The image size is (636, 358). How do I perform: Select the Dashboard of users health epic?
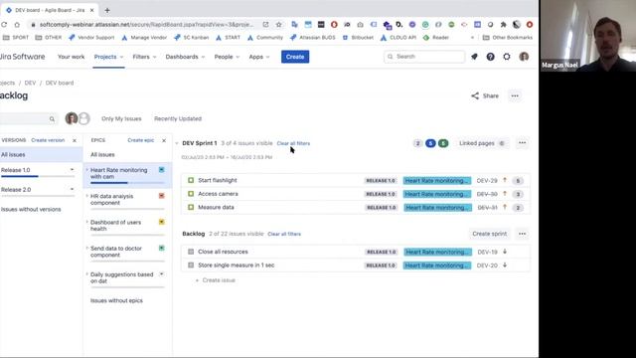[115, 226]
